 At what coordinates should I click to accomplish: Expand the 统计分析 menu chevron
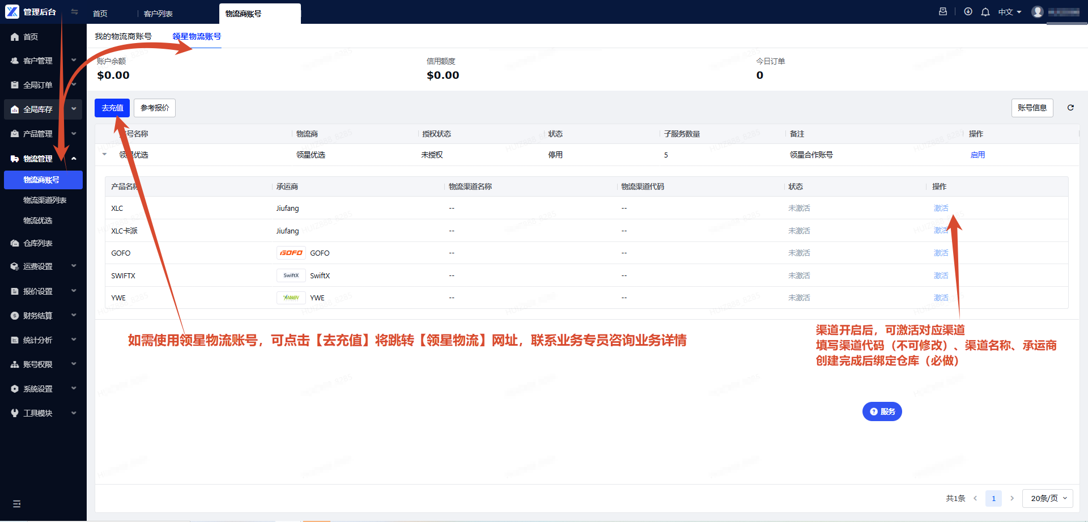pos(74,339)
